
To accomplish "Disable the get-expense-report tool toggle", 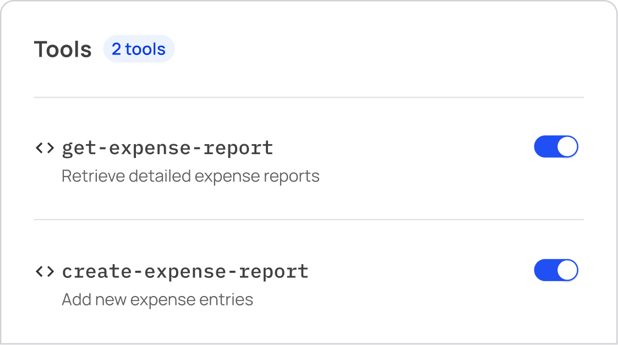I will coord(556,147).
